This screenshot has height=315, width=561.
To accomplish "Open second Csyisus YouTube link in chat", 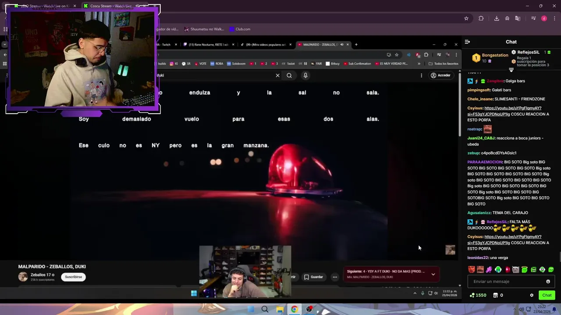I will pos(504,240).
